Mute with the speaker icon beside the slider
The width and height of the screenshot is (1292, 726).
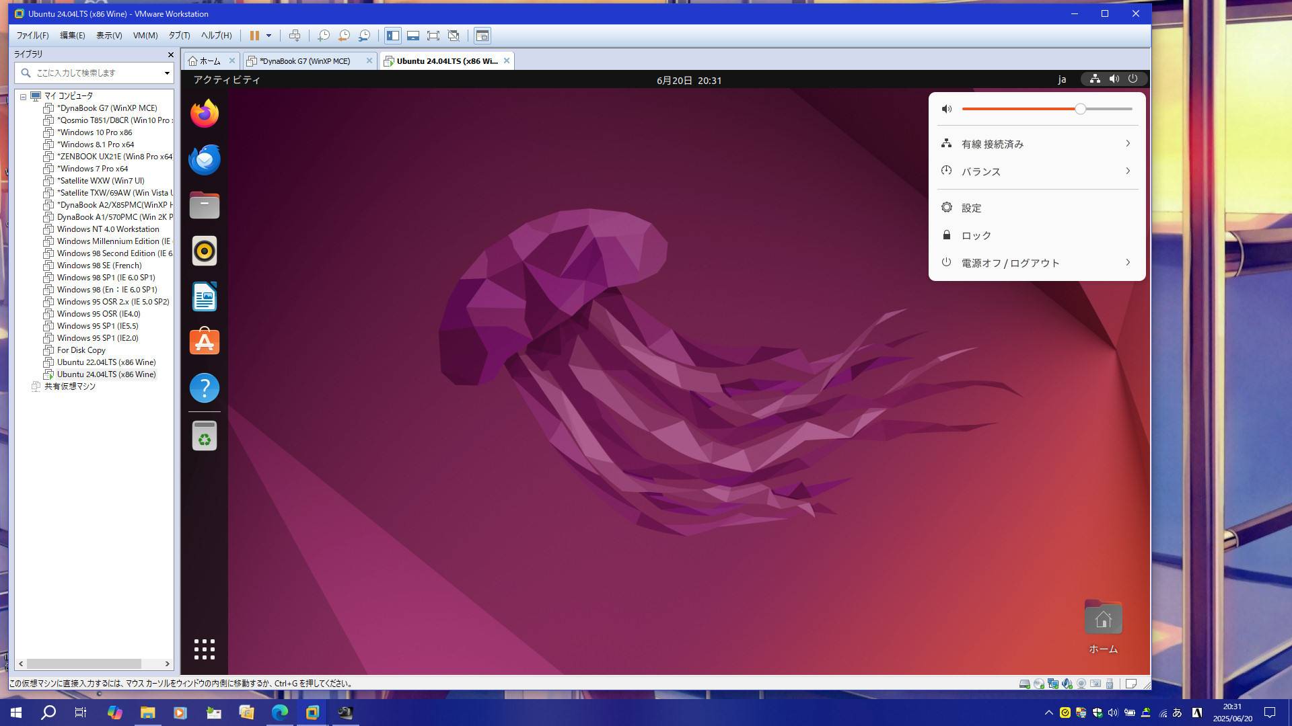947,109
